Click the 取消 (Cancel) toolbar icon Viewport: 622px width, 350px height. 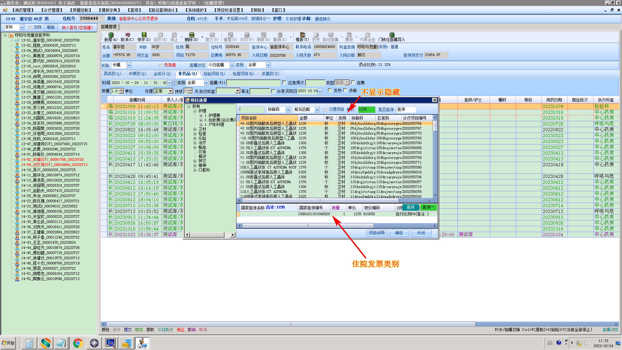pyautogui.click(x=127, y=35)
